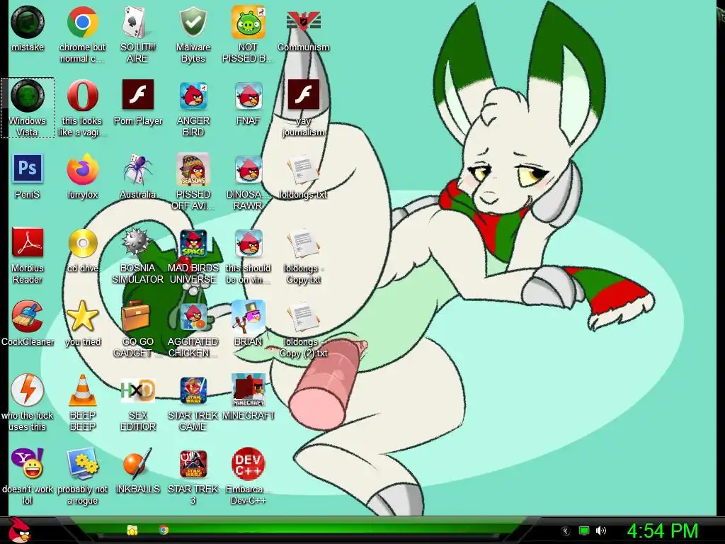The width and height of the screenshot is (725, 544).
Task: Open the 'loldongs - Copy.txt' file
Action: pyautogui.click(x=303, y=243)
